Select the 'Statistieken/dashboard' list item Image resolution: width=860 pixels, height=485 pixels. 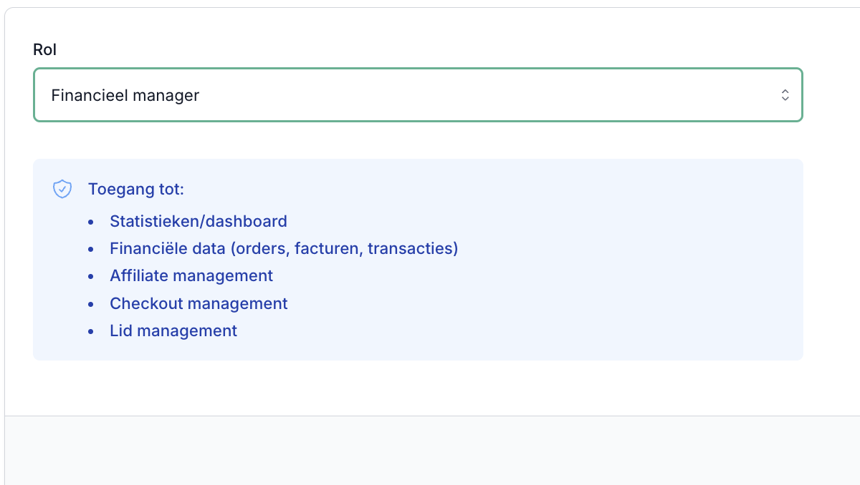pos(199,221)
